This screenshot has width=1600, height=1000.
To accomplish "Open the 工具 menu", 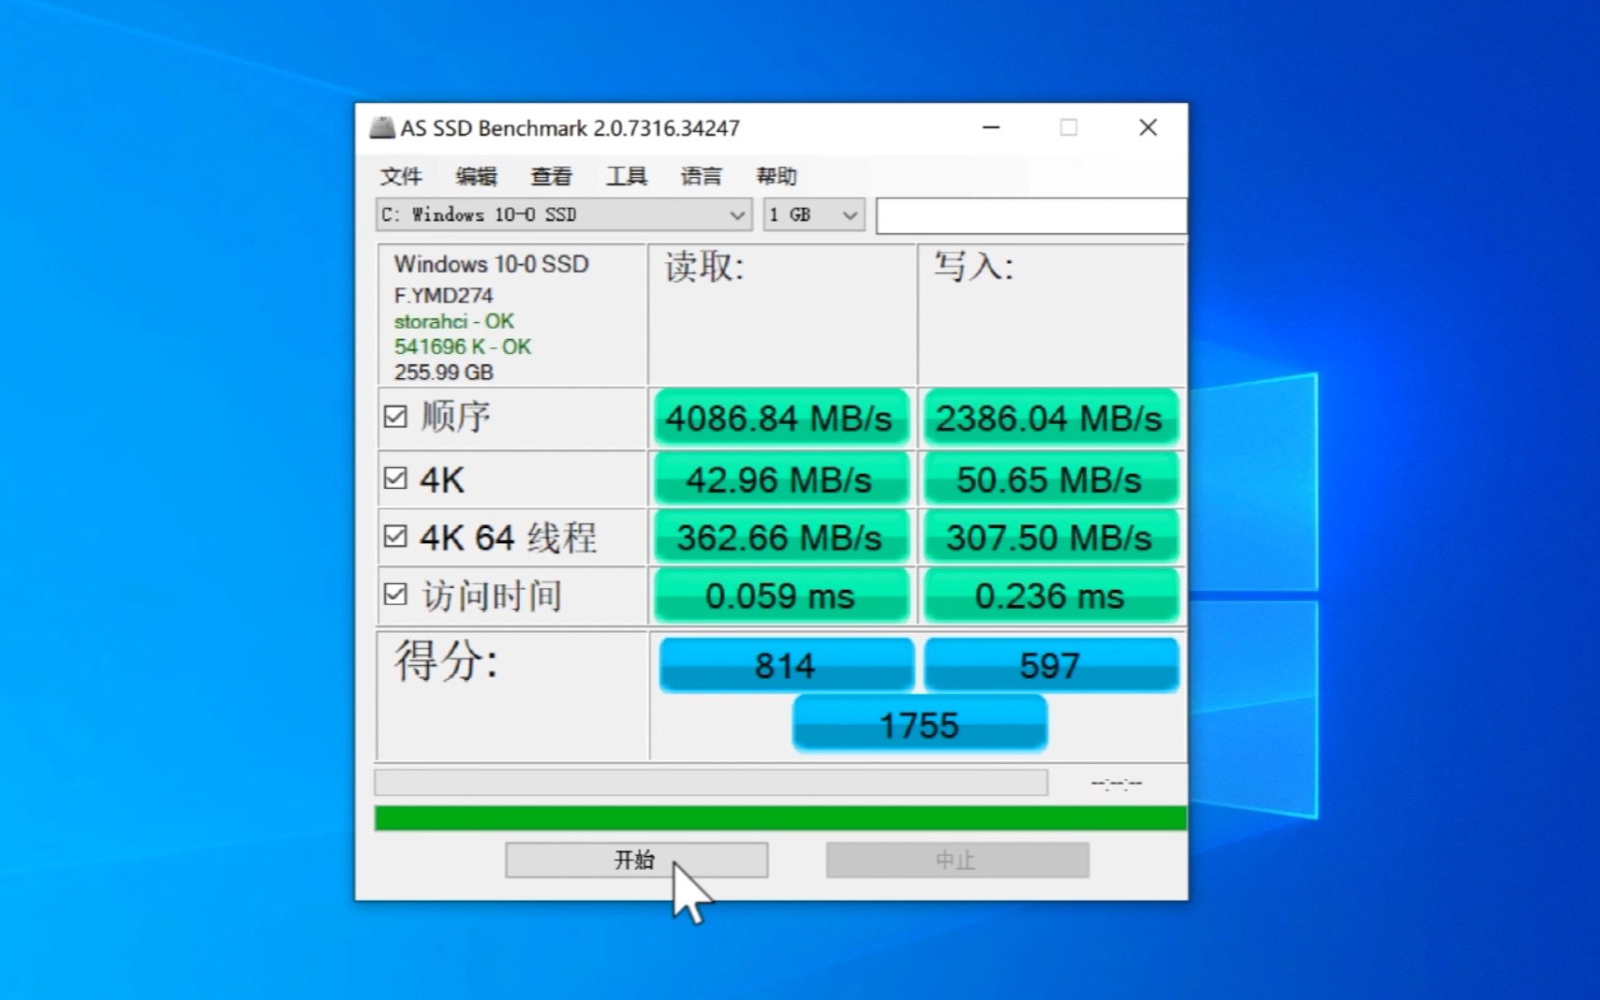I will pos(626,176).
